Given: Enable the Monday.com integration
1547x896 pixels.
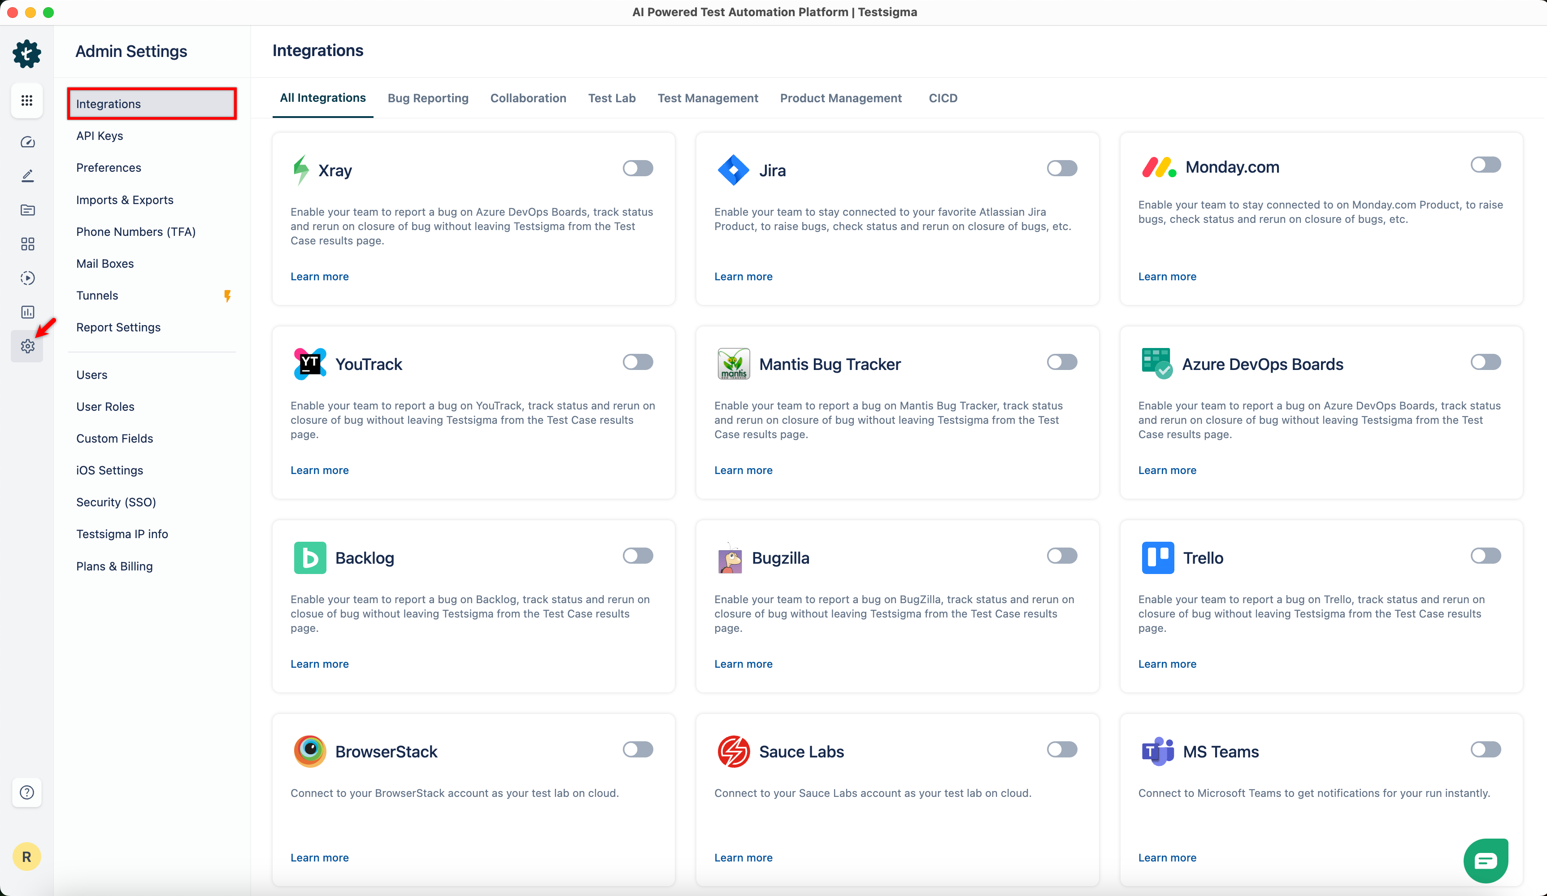Looking at the screenshot, I should (1486, 164).
